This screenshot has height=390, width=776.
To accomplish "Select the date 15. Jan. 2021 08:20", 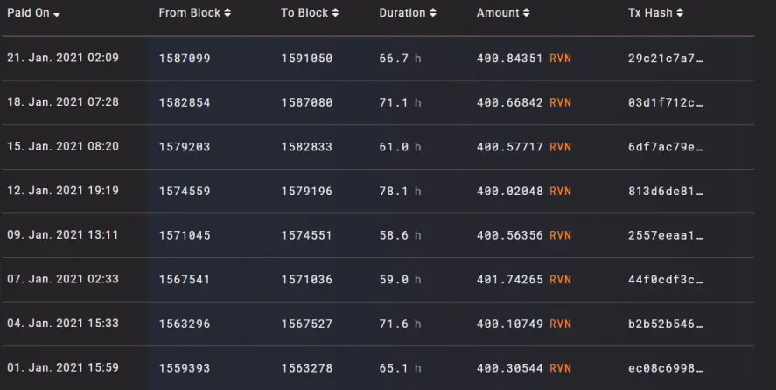I will 63,147.
